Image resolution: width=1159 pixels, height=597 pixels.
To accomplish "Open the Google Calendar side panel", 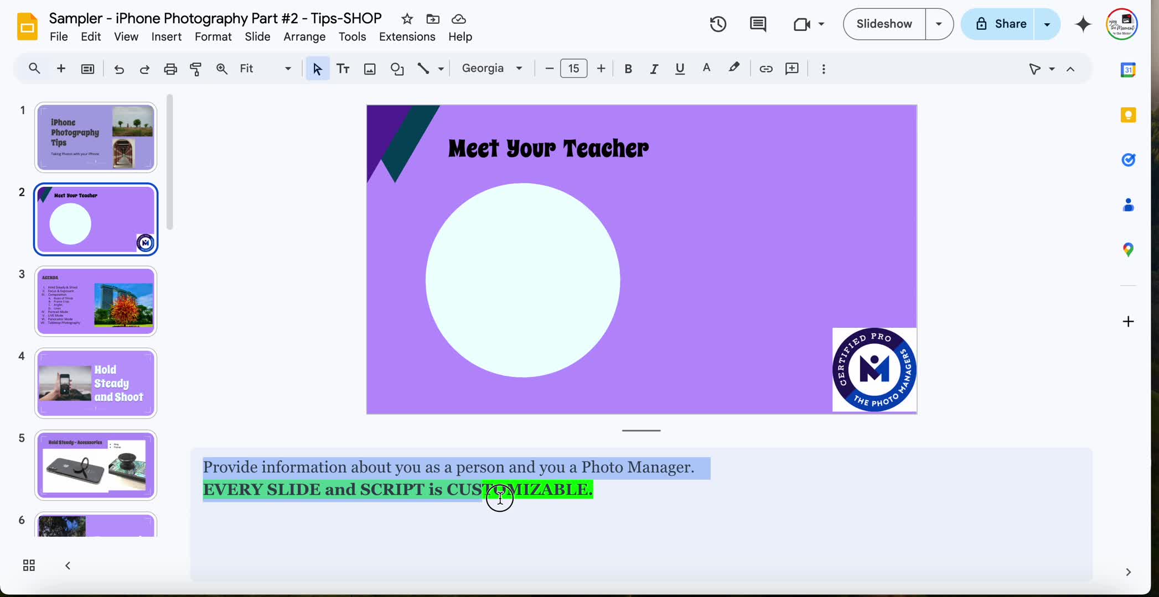I will [1128, 70].
